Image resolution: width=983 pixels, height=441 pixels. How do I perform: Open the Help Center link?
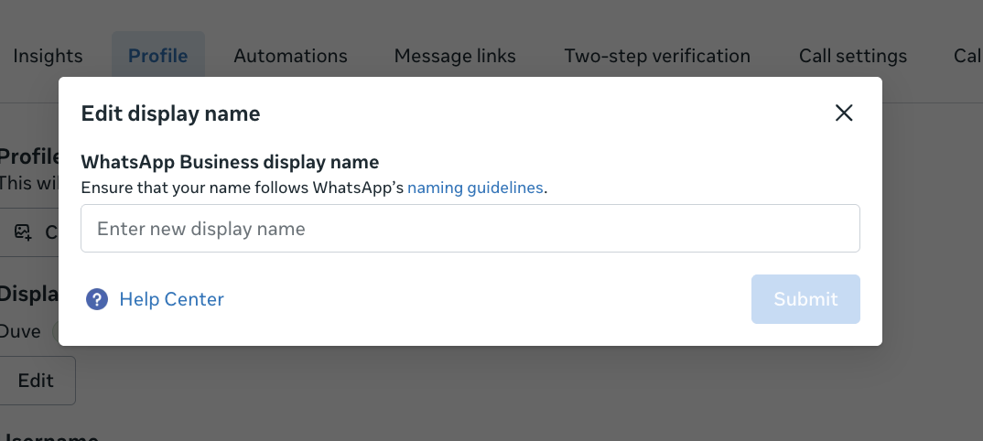click(x=171, y=299)
